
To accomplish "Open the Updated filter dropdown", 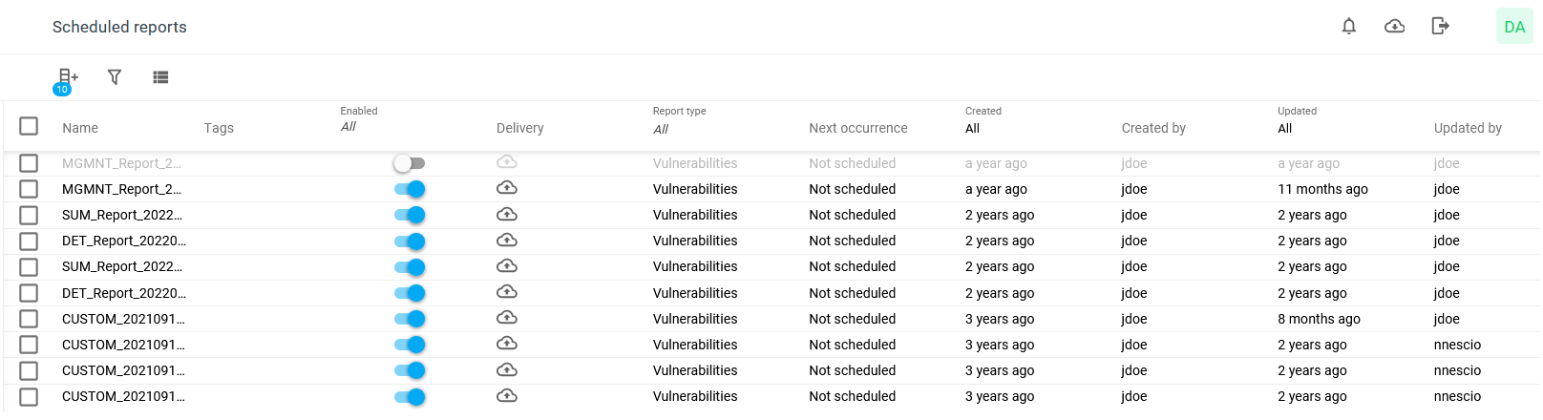I will click(1285, 129).
